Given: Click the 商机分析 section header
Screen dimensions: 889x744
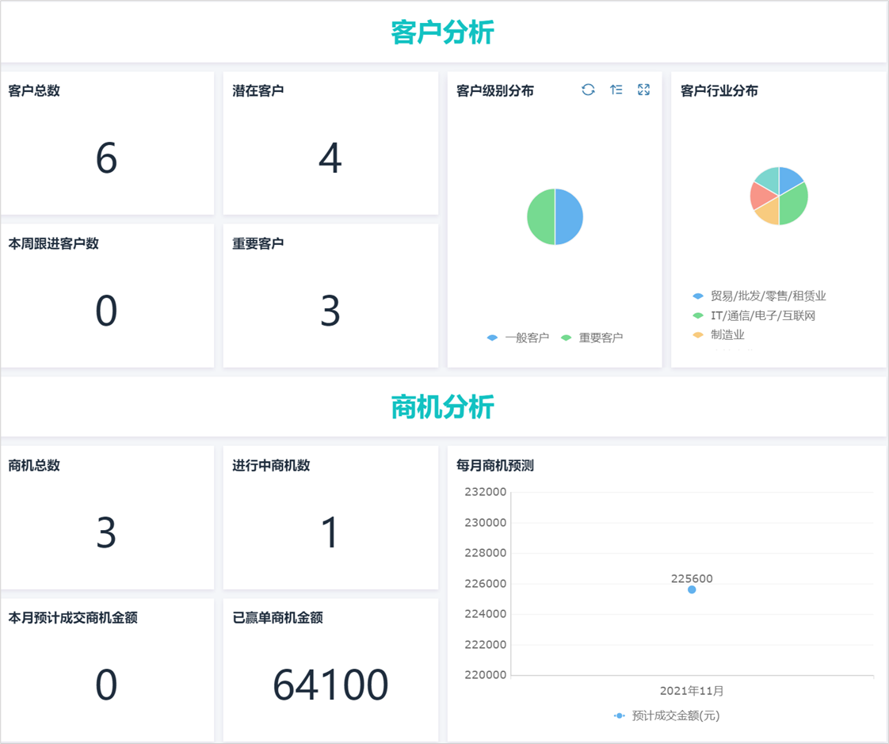Looking at the screenshot, I should tap(444, 406).
